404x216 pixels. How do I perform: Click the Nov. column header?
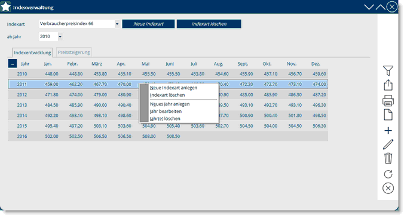(292, 64)
